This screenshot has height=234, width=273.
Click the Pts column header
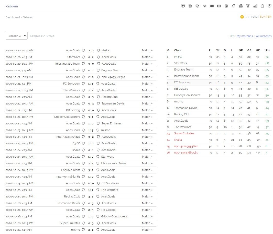coord(267,50)
